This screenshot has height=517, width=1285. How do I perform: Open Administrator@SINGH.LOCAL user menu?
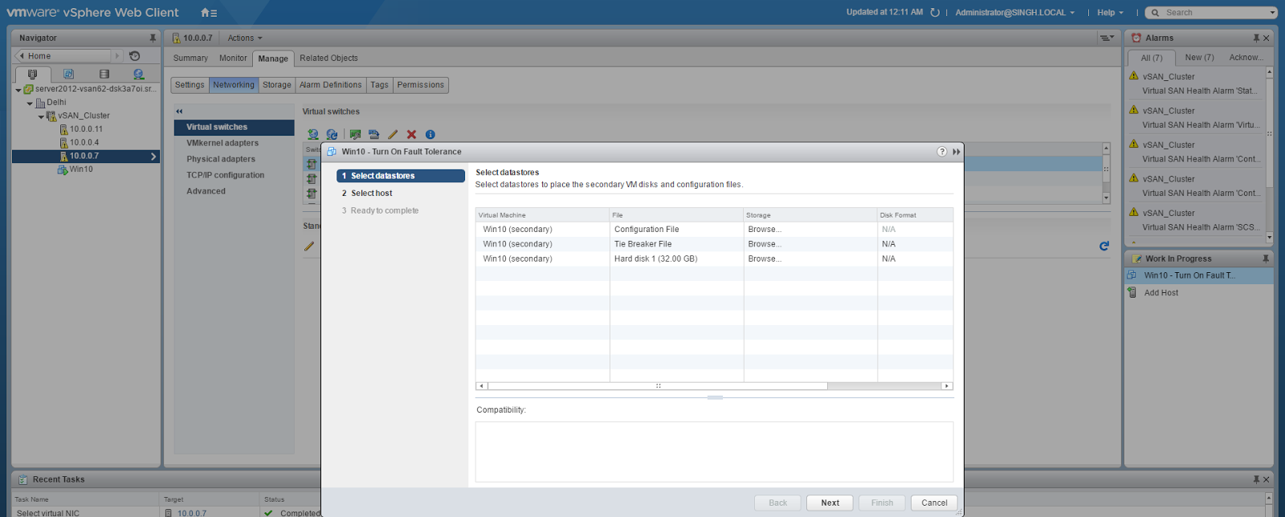1014,13
